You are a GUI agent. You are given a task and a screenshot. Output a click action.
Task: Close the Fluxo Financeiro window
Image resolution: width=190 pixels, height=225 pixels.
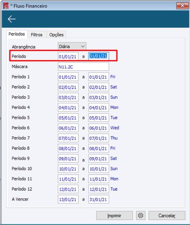point(182,6)
